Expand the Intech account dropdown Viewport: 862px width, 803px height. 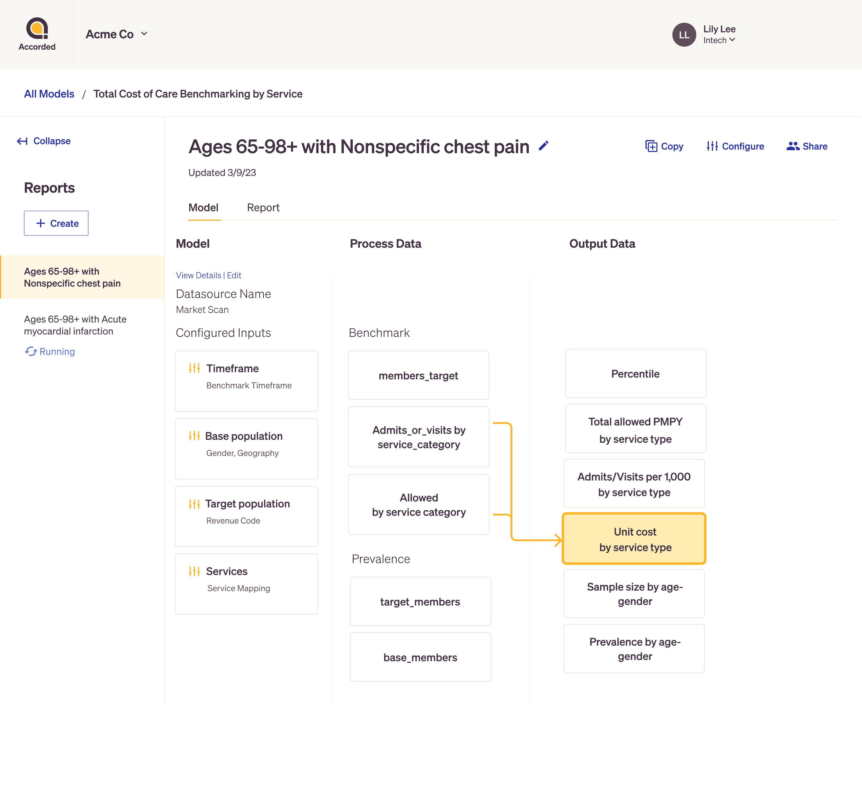coord(719,40)
